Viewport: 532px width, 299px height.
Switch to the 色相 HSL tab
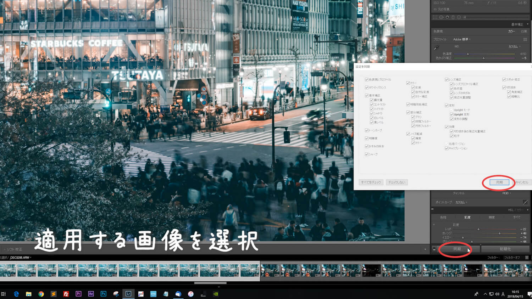(443, 218)
